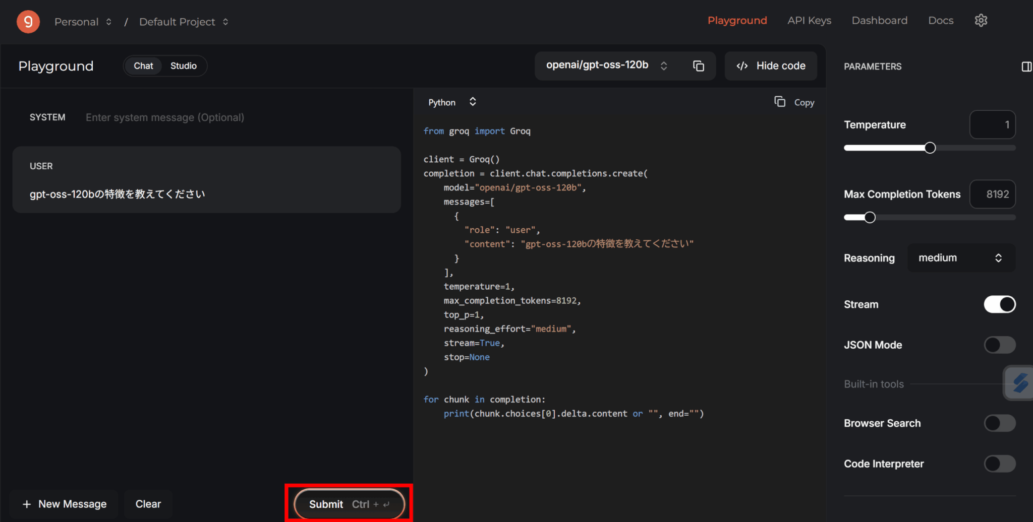Collapse the Parameters panel icon
Screen dimensions: 1033x522
click(x=1026, y=67)
